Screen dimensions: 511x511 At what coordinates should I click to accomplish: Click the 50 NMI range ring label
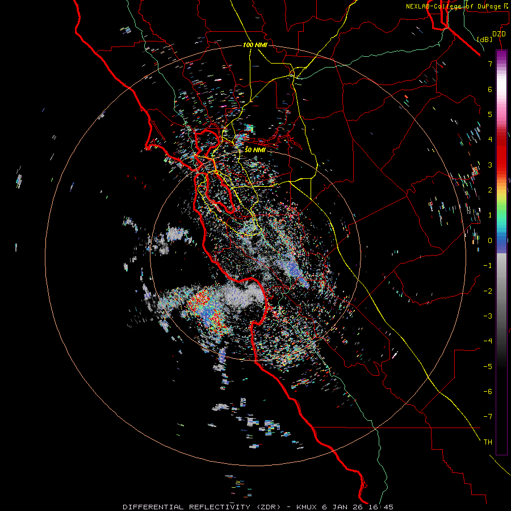coord(255,150)
